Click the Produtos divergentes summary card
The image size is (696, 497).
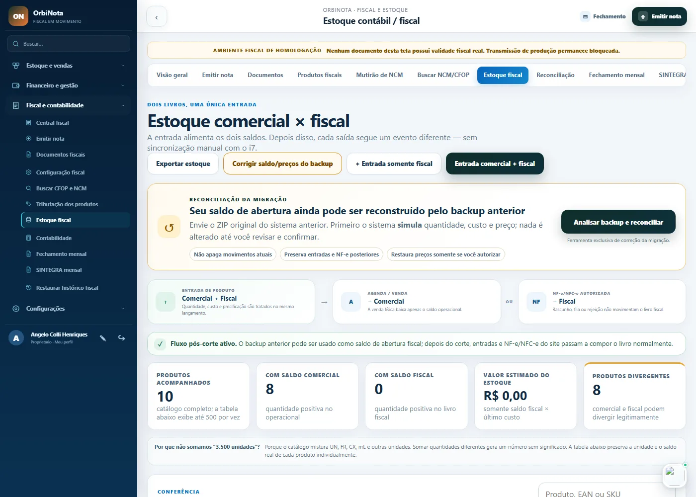click(634, 396)
